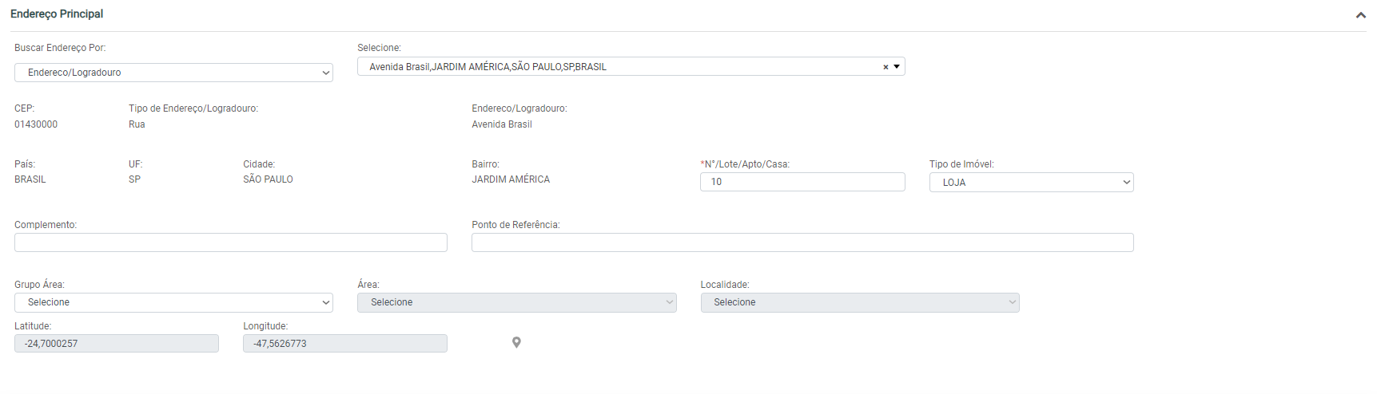Click Avenida Brasil under Endereco/Logradouro label
The image size is (1377, 394).
tap(502, 124)
